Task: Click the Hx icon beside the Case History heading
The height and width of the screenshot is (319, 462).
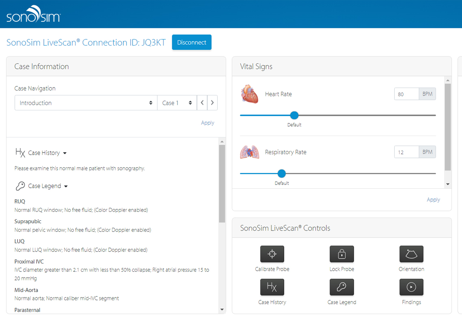Action: pyautogui.click(x=20, y=153)
